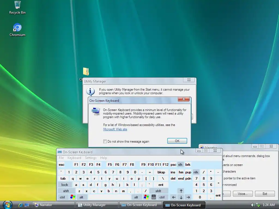Click the On-Screen Keyboard title bar icon
The image size is (279, 209).
(60, 152)
